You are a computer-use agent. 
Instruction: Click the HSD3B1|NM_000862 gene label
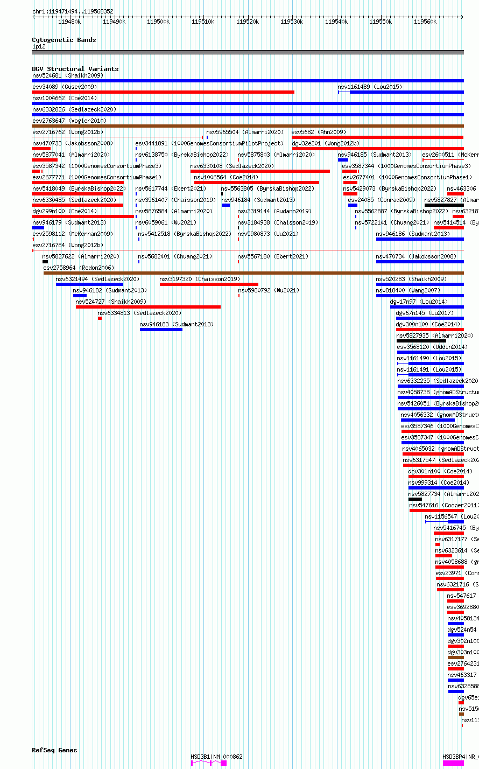point(216,757)
